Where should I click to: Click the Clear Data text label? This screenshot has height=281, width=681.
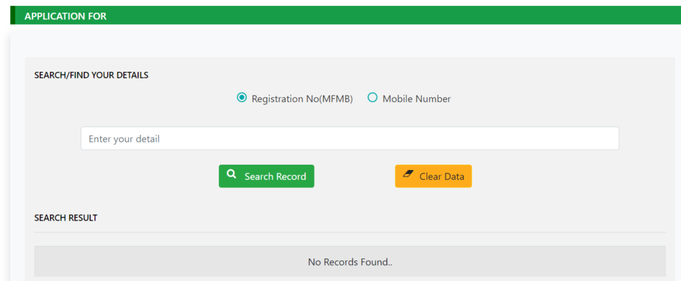pyautogui.click(x=442, y=177)
